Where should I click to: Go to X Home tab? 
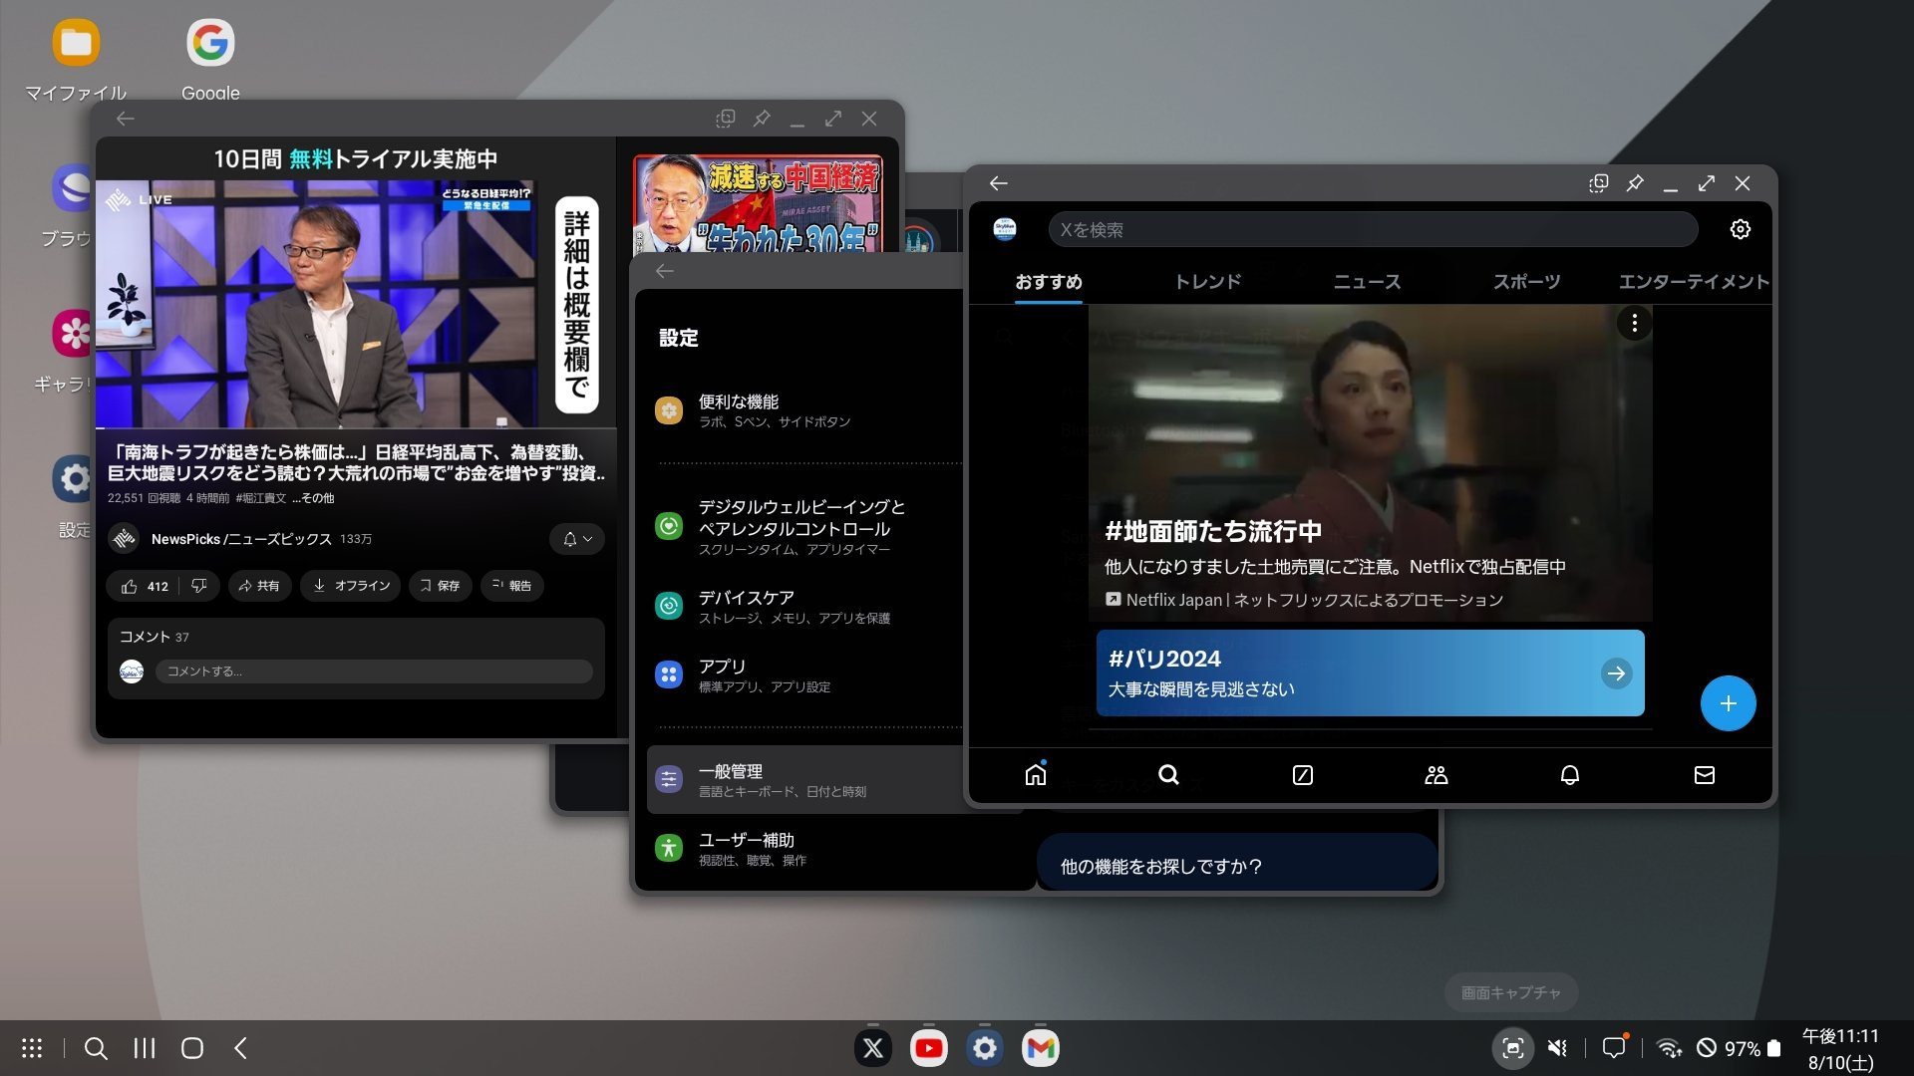1036,774
